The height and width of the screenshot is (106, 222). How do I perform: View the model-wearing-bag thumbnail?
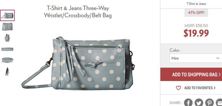click(x=7, y=72)
